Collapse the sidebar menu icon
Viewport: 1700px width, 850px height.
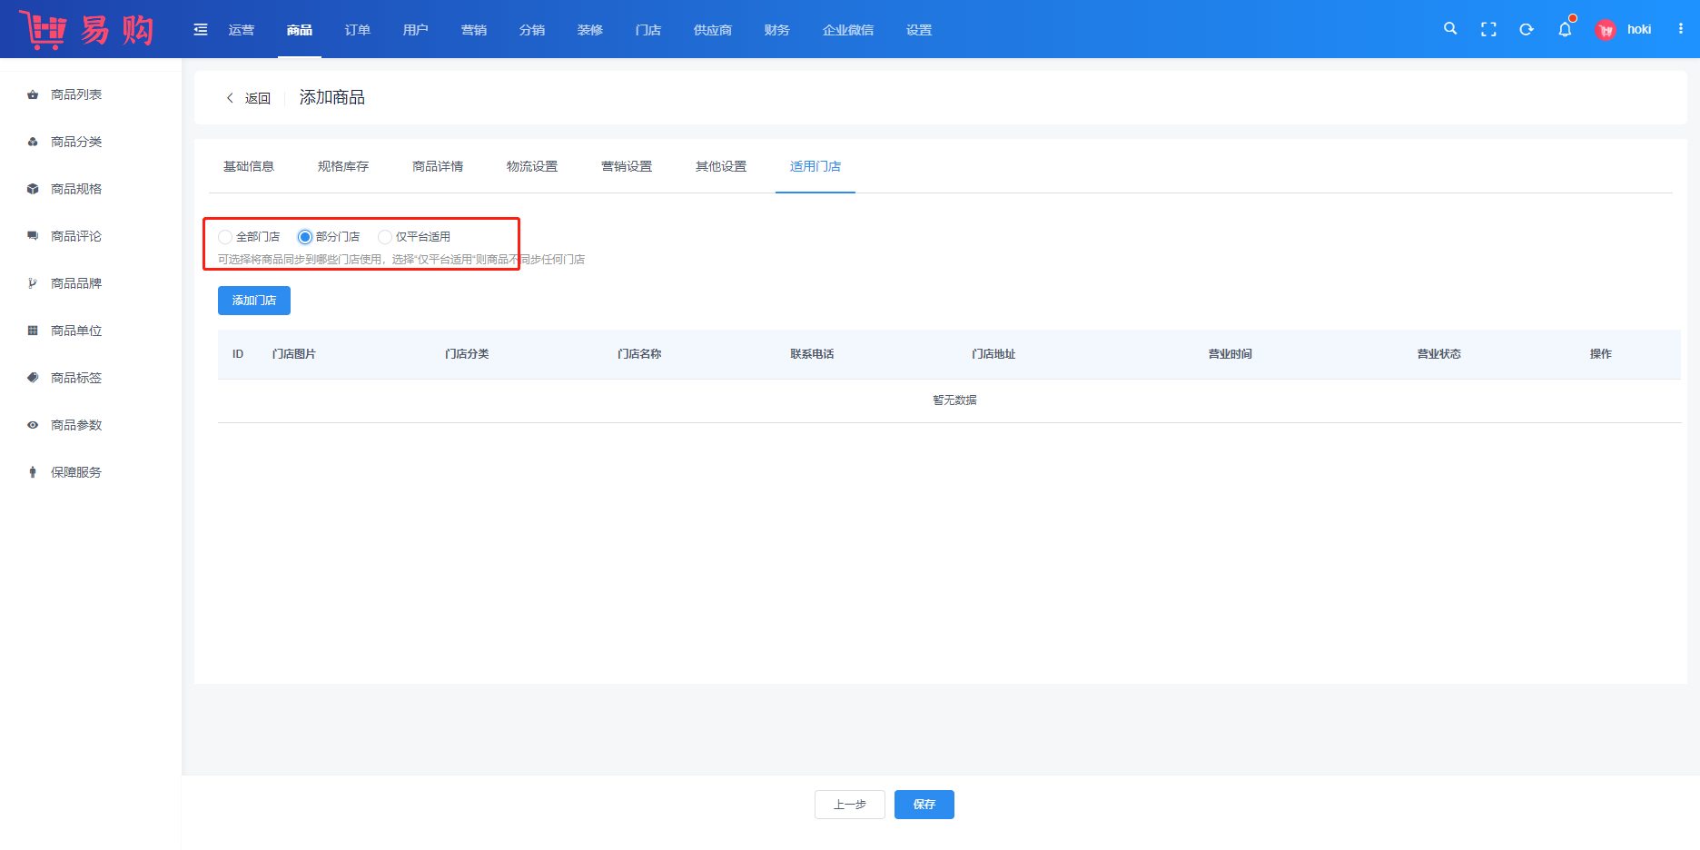[x=201, y=30]
